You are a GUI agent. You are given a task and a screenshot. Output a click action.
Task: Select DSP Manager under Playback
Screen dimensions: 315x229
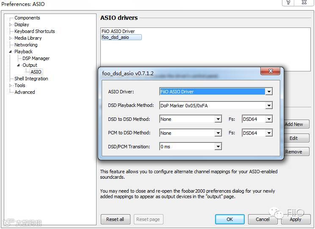36,58
